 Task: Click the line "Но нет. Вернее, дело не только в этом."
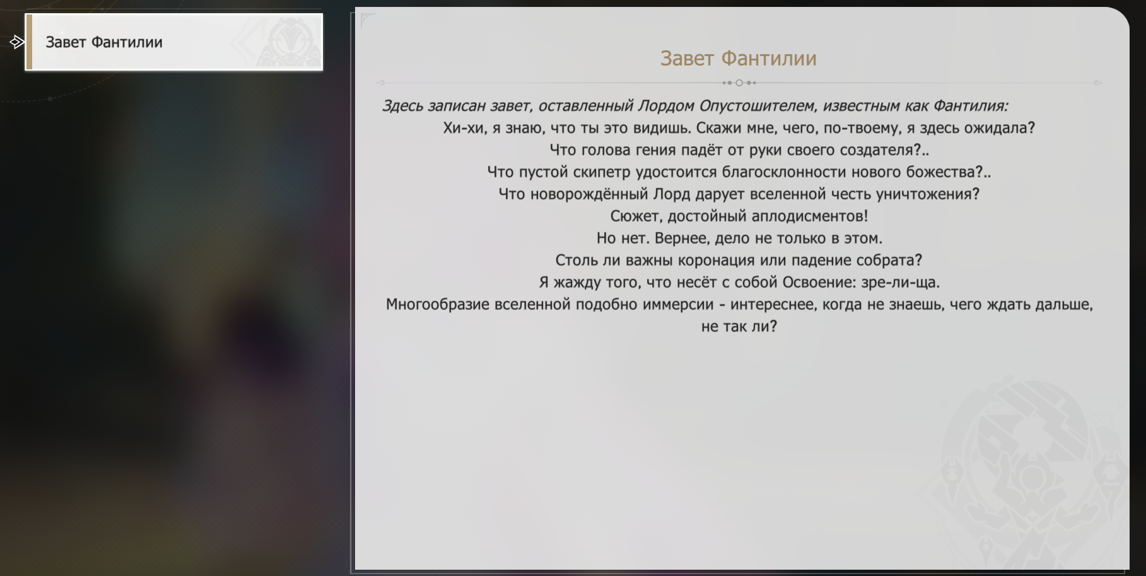pos(739,238)
